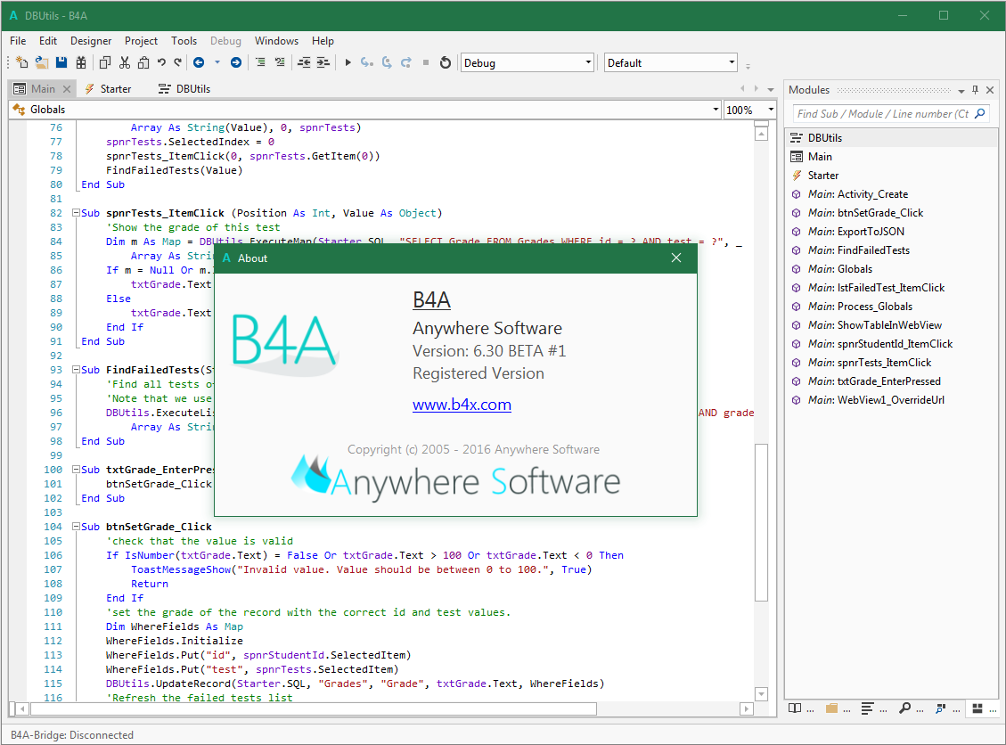The width and height of the screenshot is (1006, 745).
Task: Click the Restart circular arrow icon
Action: coord(446,62)
